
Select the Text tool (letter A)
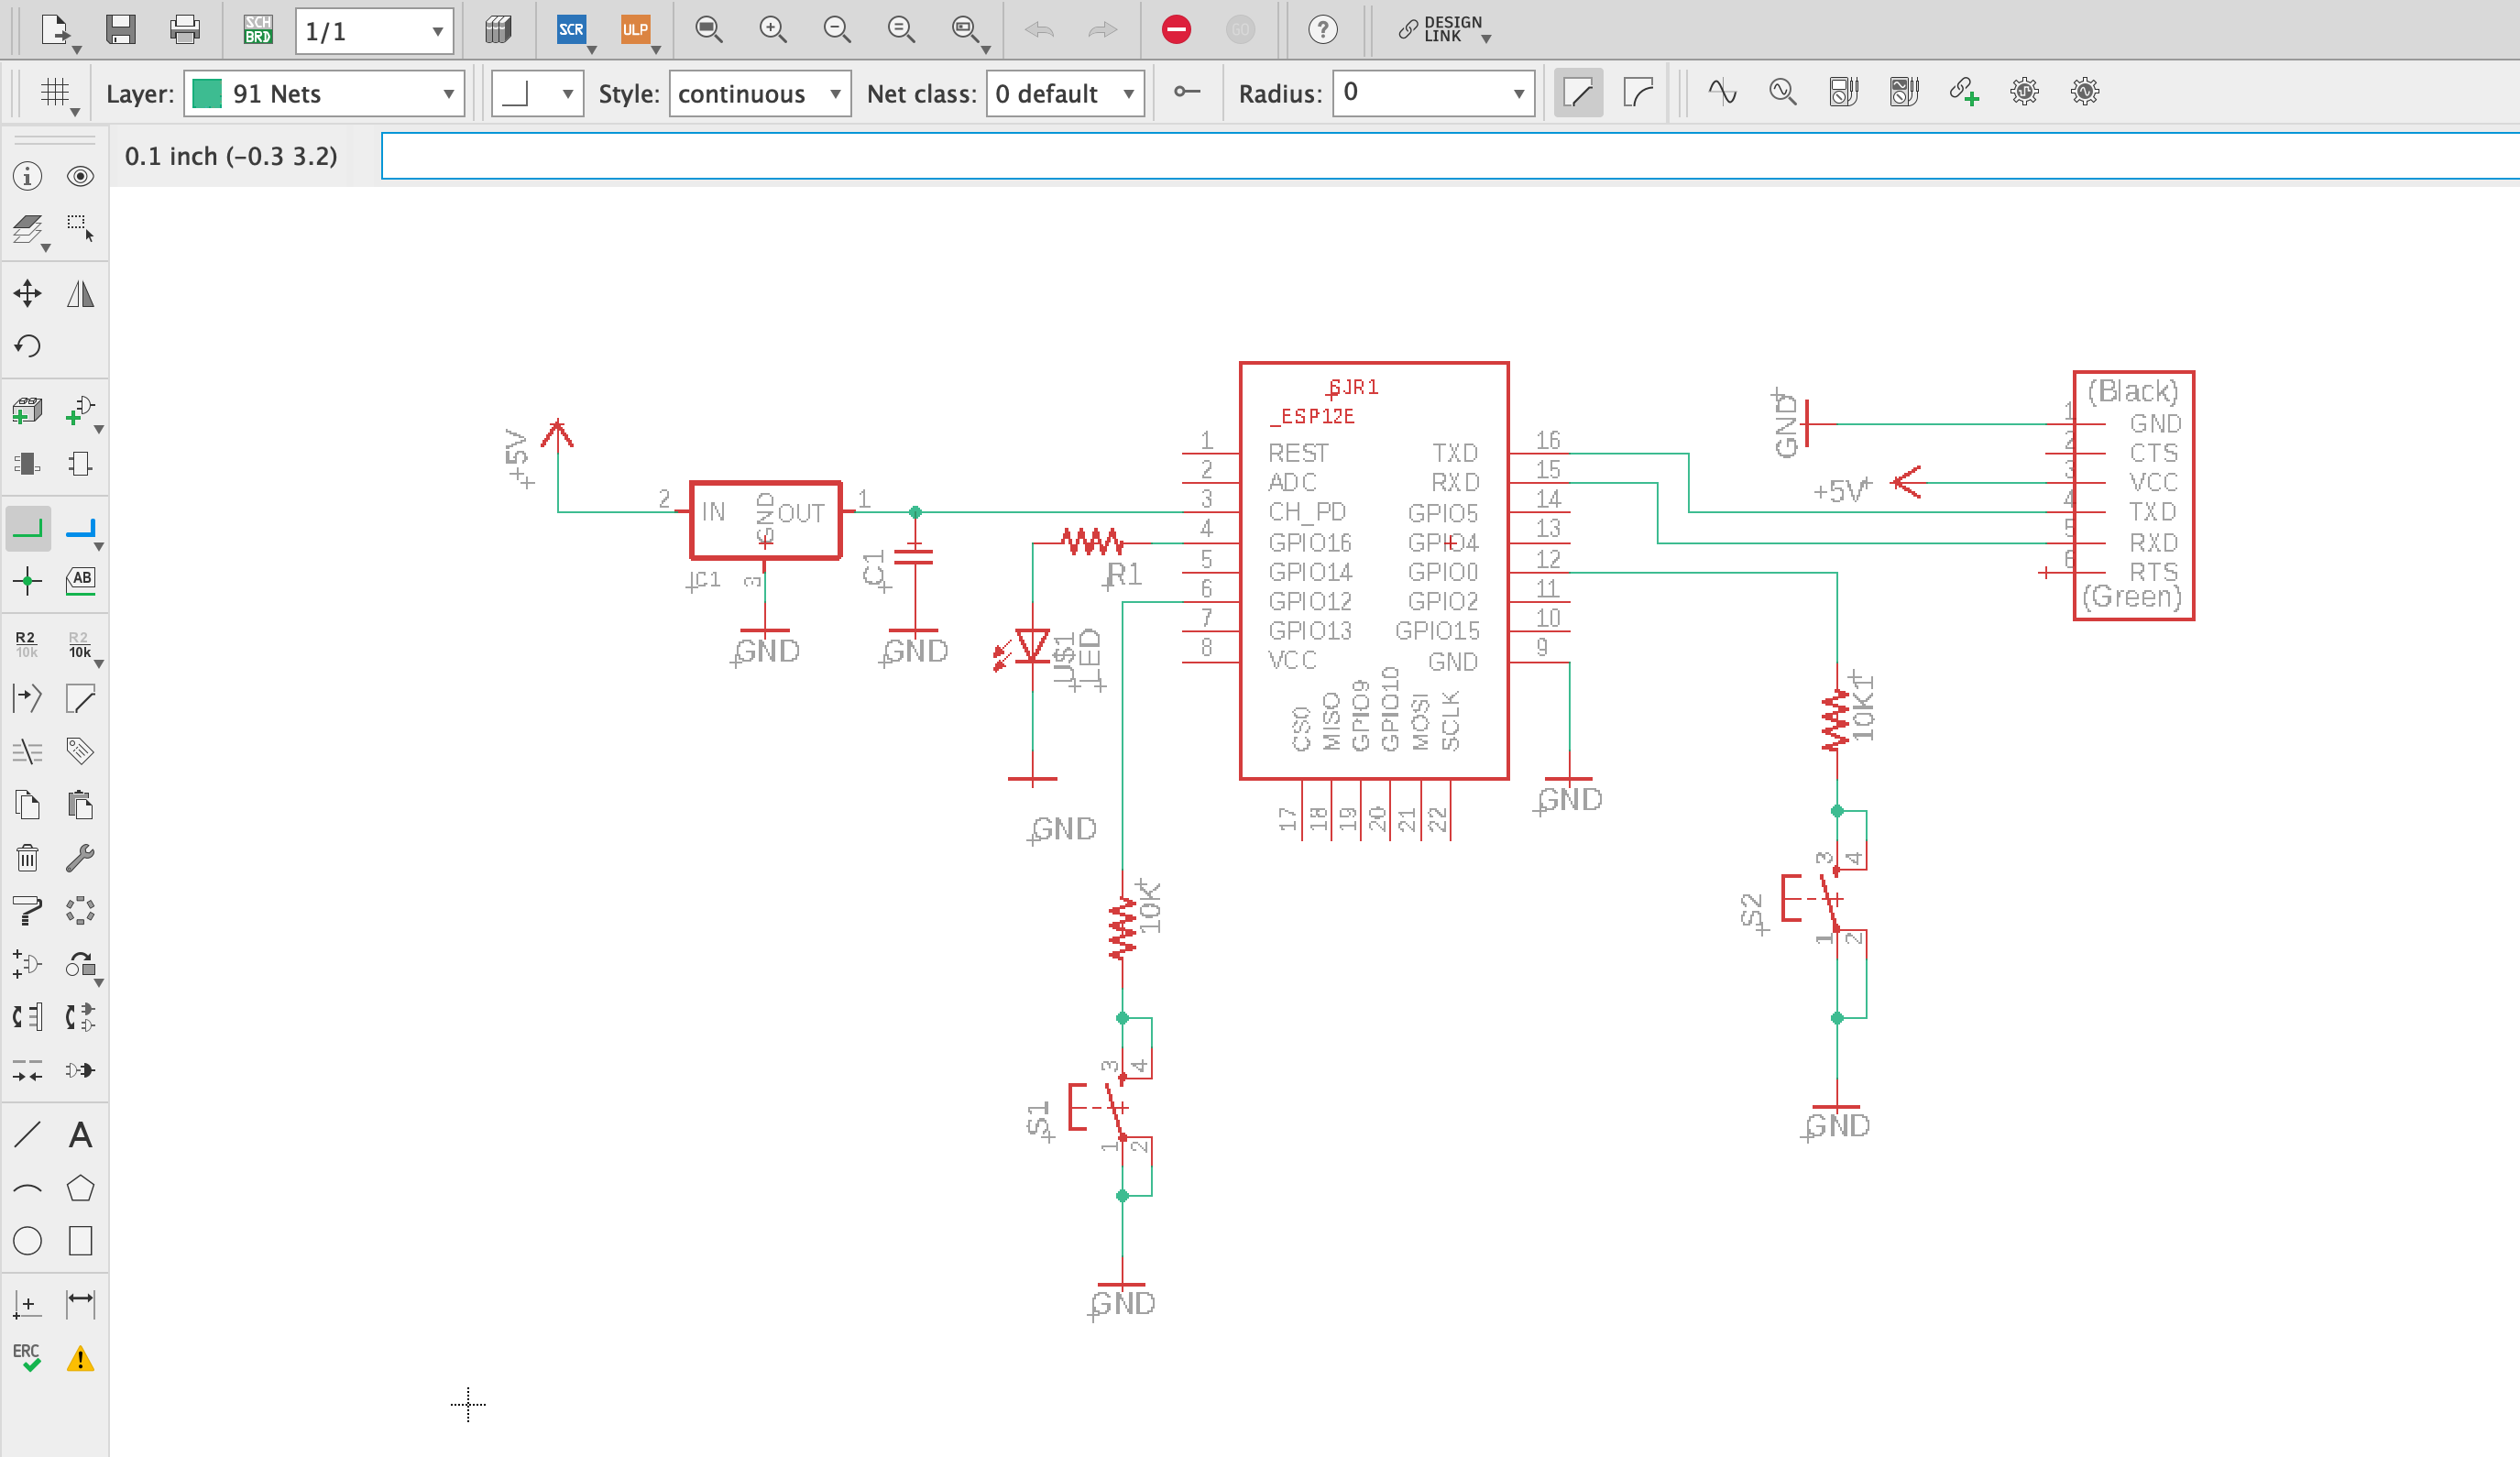(x=80, y=1136)
